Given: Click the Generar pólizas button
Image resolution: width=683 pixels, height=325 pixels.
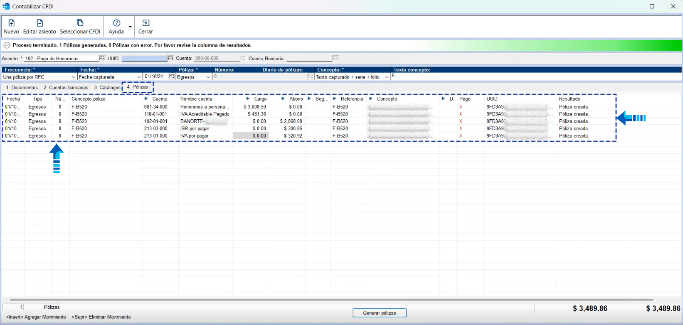Looking at the screenshot, I should point(379,313).
